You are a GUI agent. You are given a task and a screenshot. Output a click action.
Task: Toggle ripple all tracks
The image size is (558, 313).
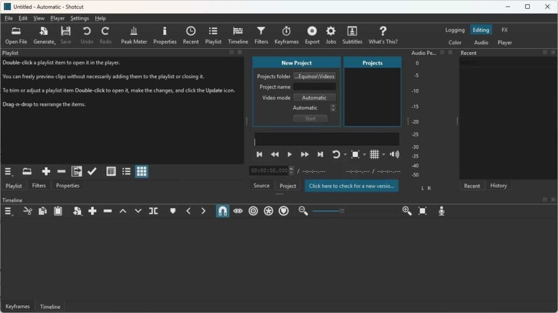click(268, 211)
